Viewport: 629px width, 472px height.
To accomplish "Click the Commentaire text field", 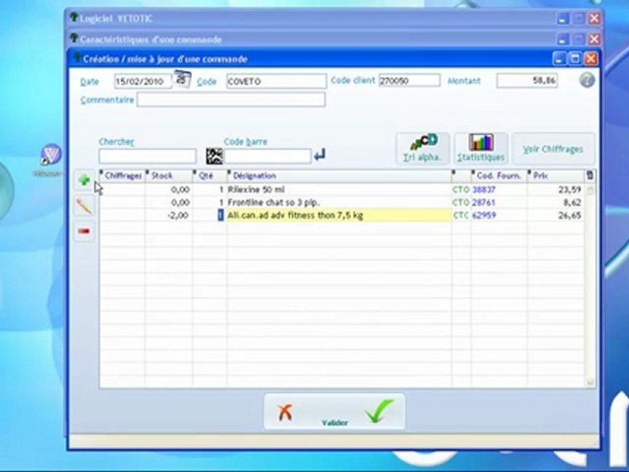I will point(231,100).
